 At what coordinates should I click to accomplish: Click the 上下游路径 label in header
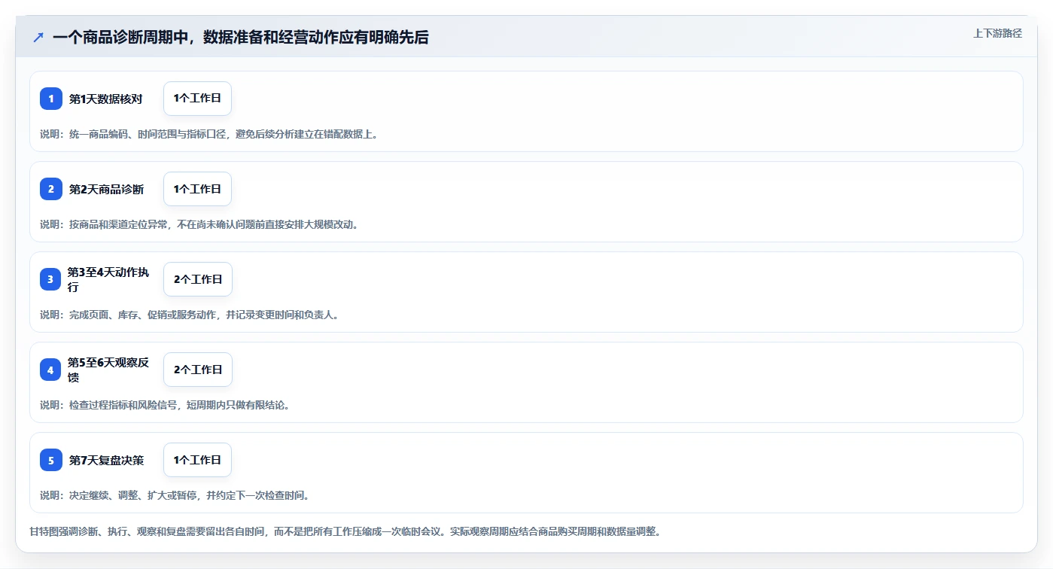click(x=997, y=33)
